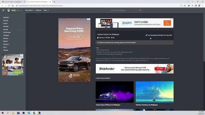This screenshot has height=115, width=205.
Task: Open the browser home page button
Action: [12, 6]
